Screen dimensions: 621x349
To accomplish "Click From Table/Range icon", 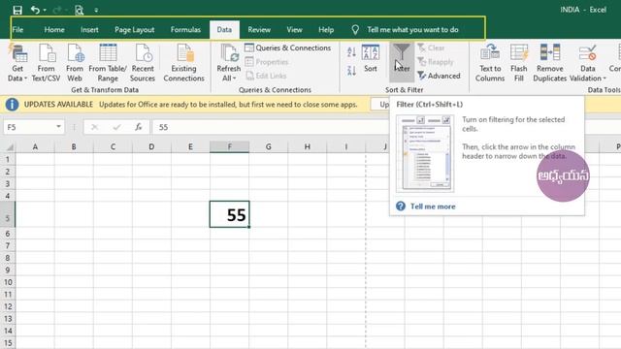I will tap(108, 63).
